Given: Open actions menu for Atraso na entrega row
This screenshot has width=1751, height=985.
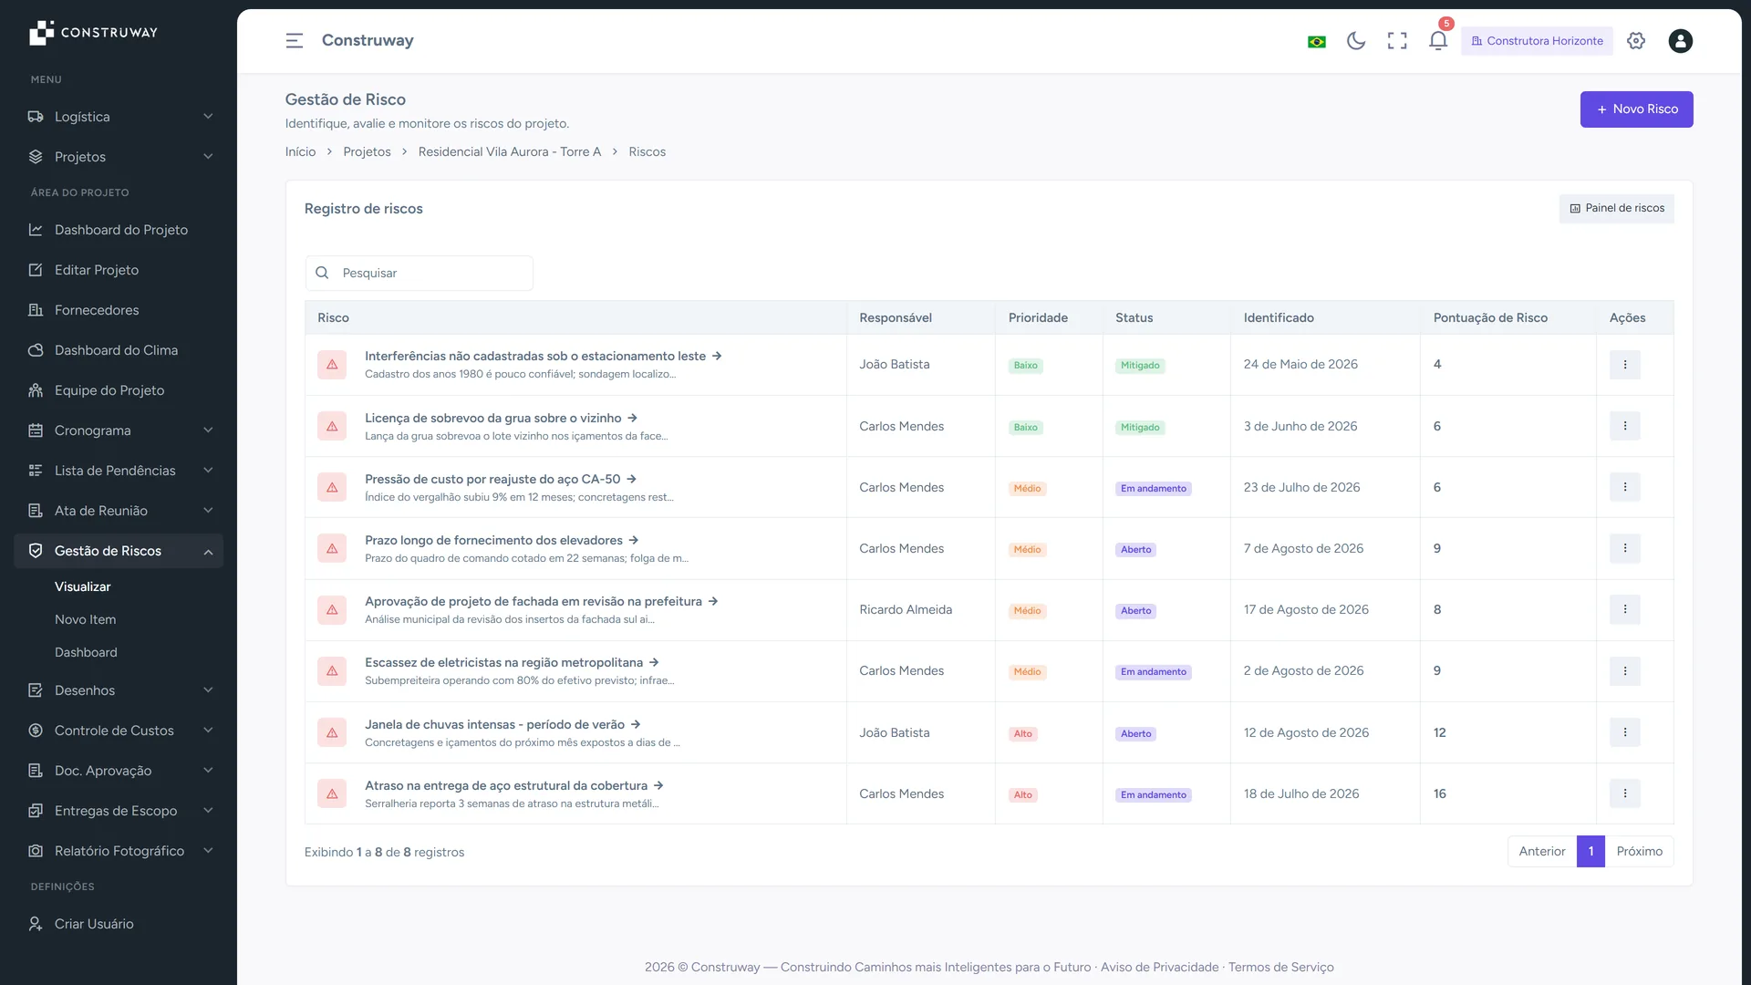Looking at the screenshot, I should 1624,793.
